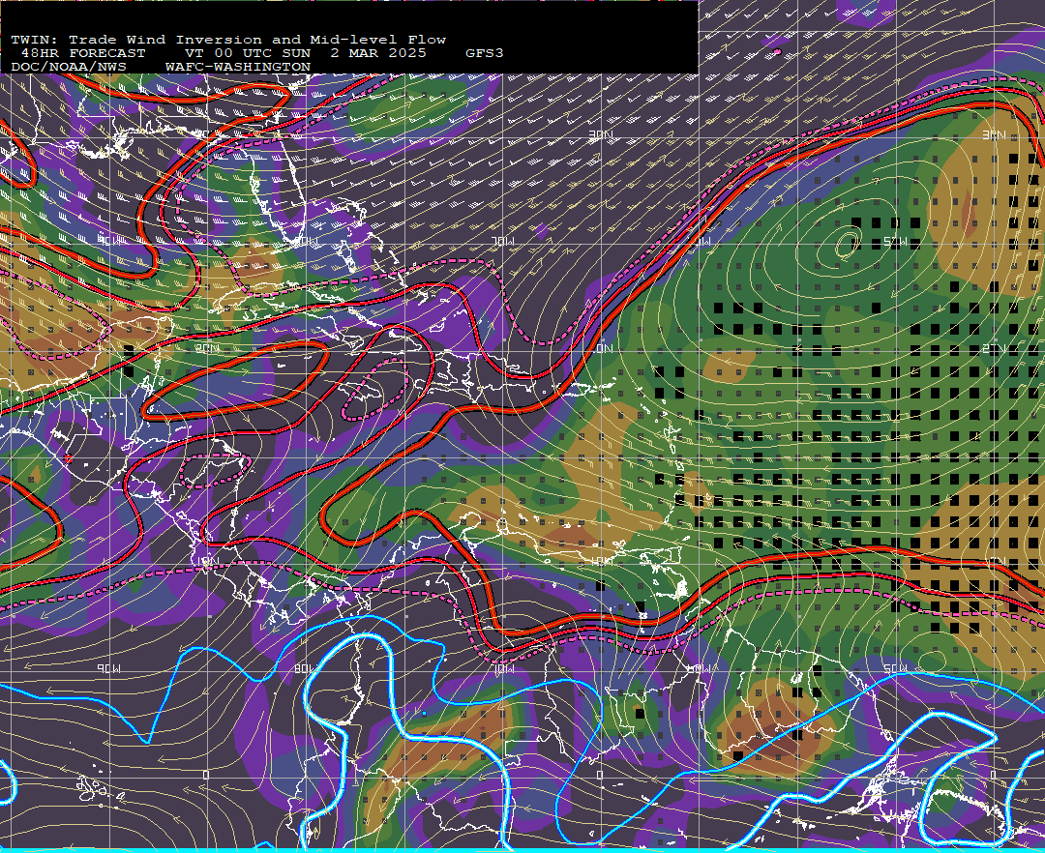Click the upper '90W' longitude label over the Gulf
Screen dimensions: 1045x853
[110, 241]
